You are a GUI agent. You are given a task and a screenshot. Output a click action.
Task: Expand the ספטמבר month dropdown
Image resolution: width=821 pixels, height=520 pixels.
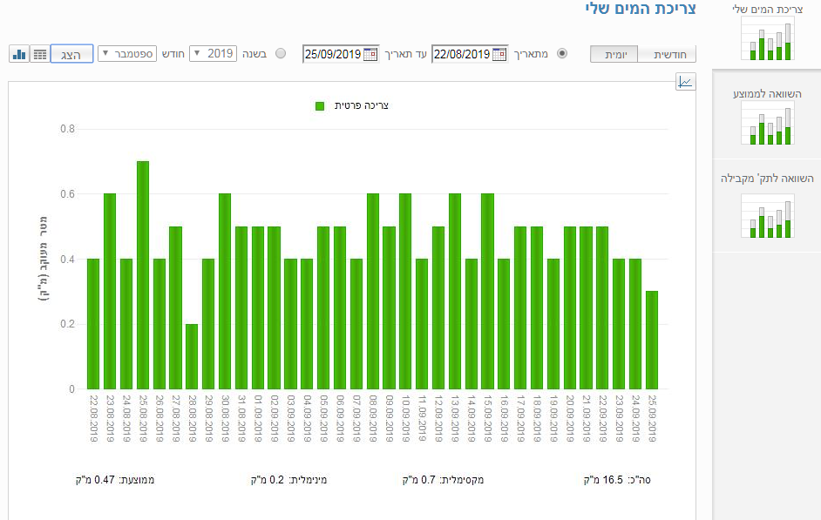(x=127, y=53)
